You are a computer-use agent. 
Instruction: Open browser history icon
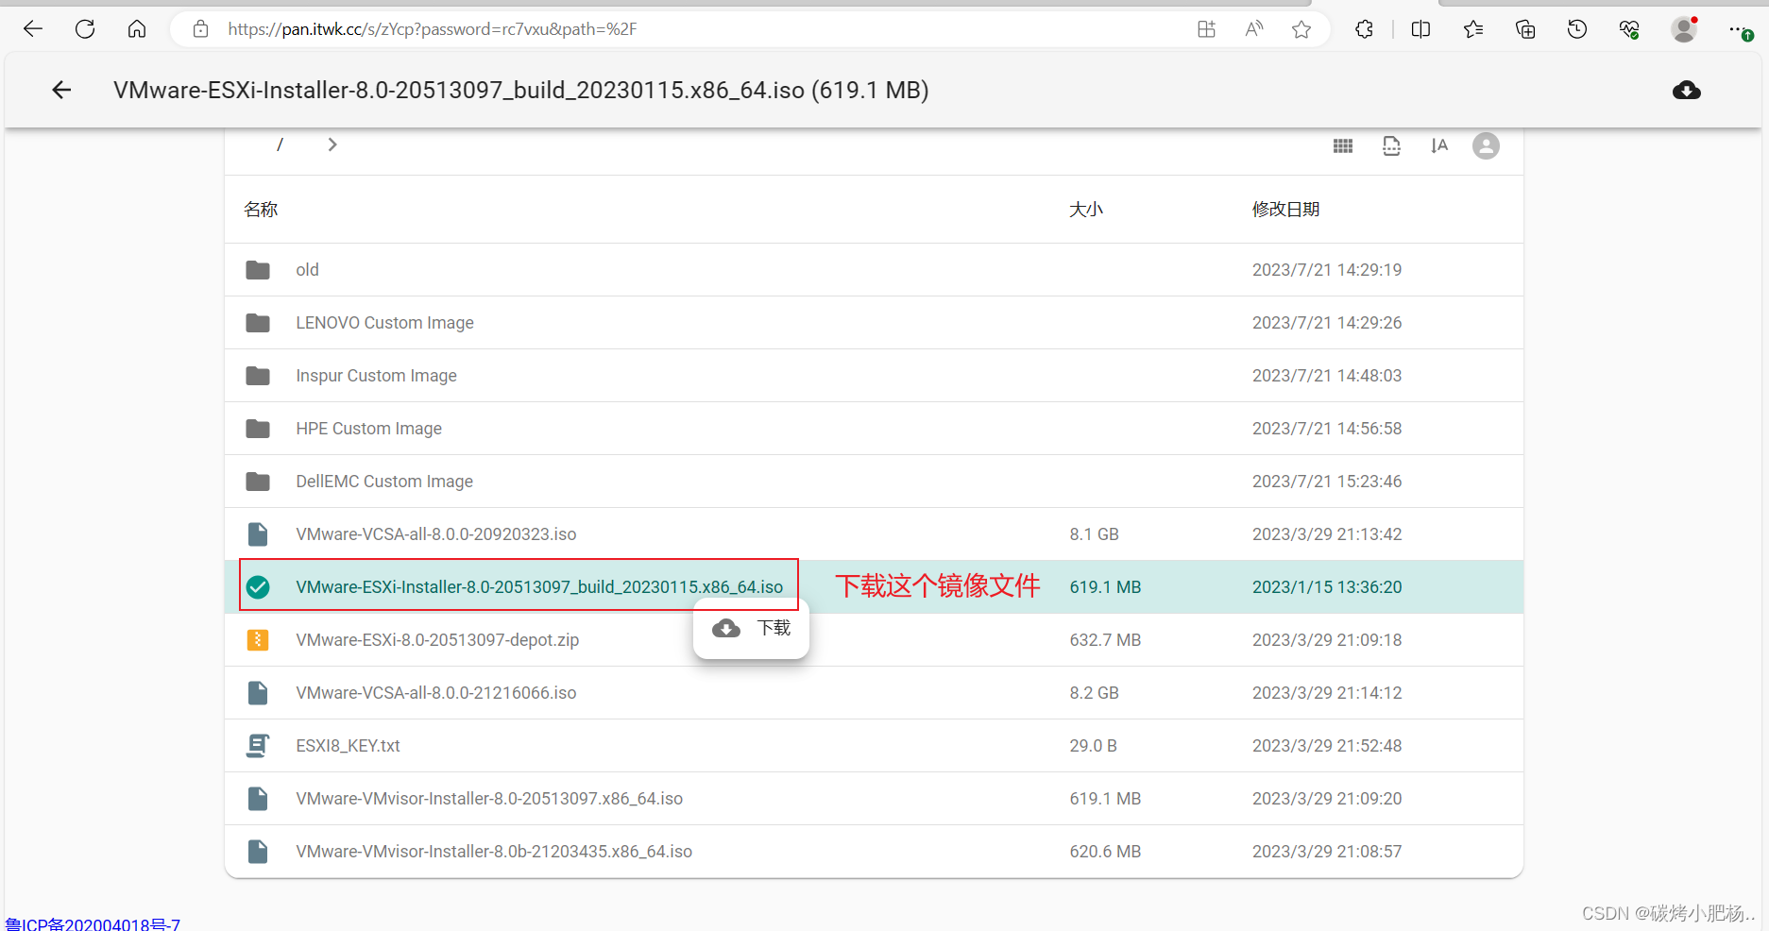coord(1577,29)
